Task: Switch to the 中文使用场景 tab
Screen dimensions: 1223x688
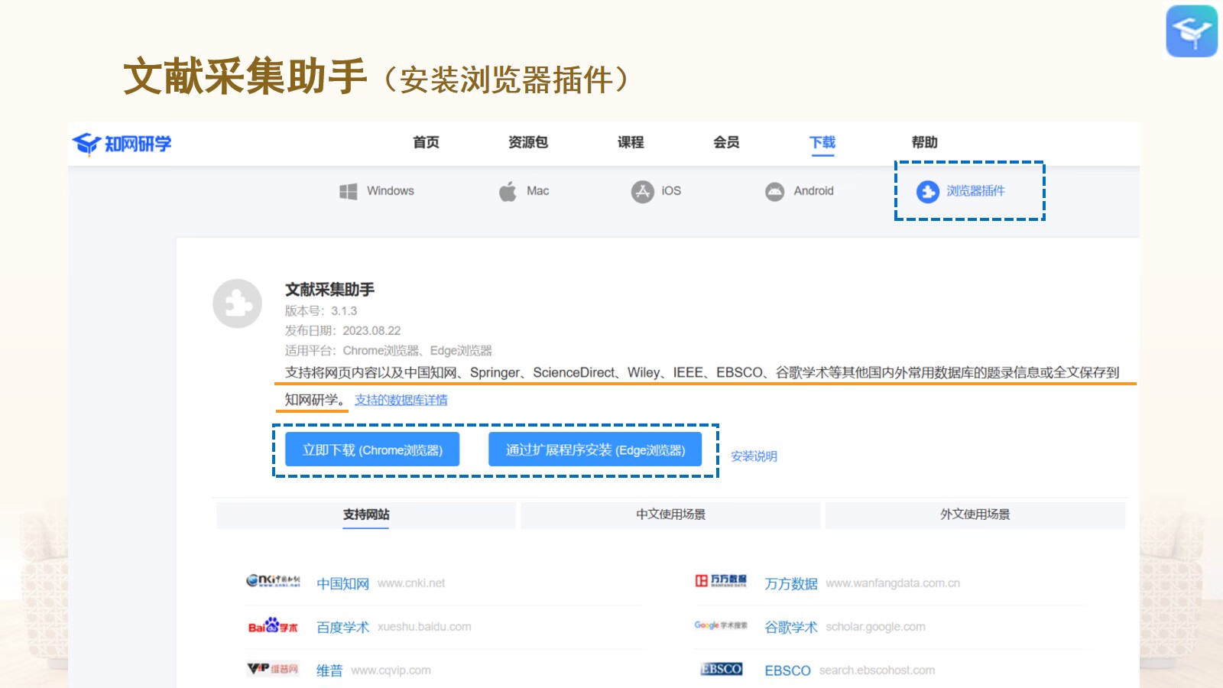Action: point(670,514)
